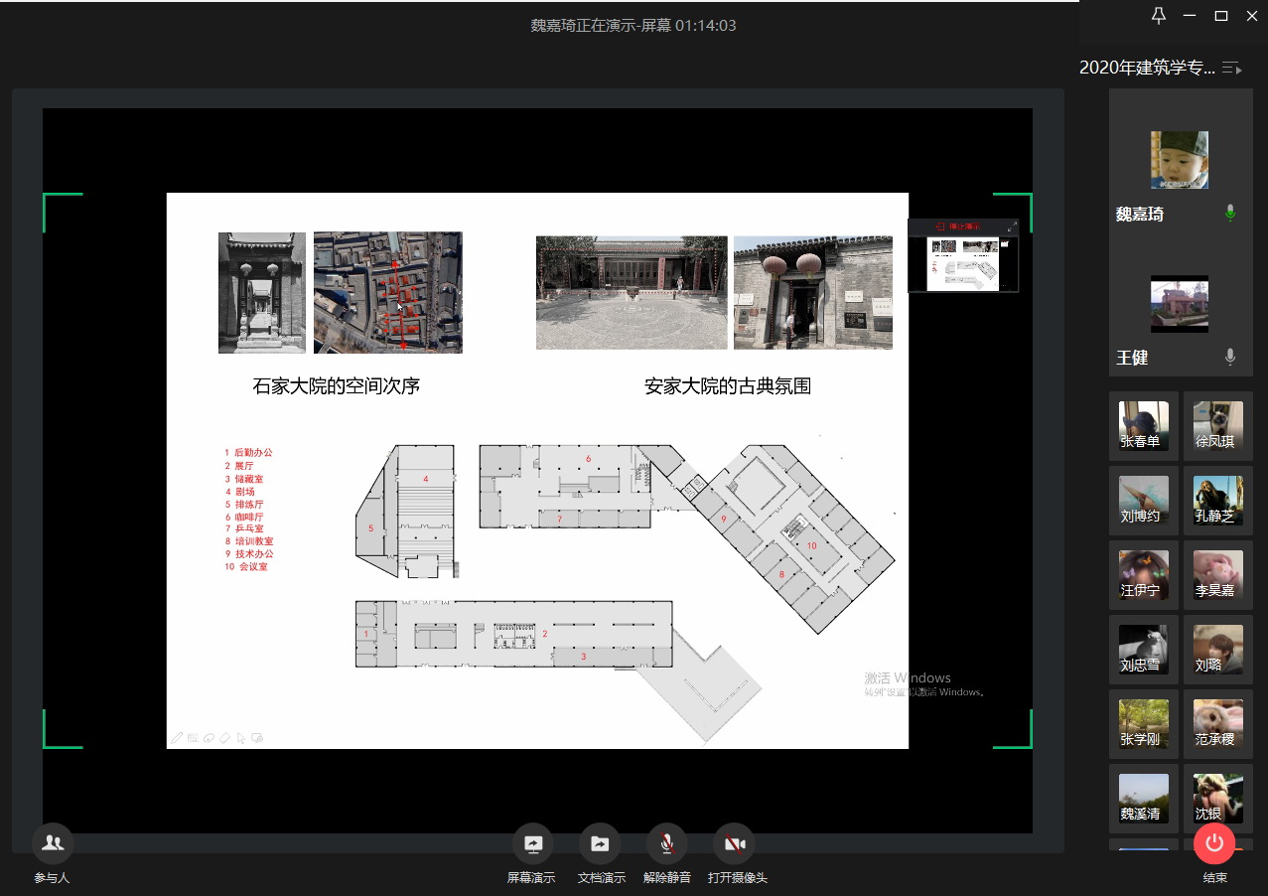Maximize the meeting window
This screenshot has width=1268, height=896.
[1221, 16]
